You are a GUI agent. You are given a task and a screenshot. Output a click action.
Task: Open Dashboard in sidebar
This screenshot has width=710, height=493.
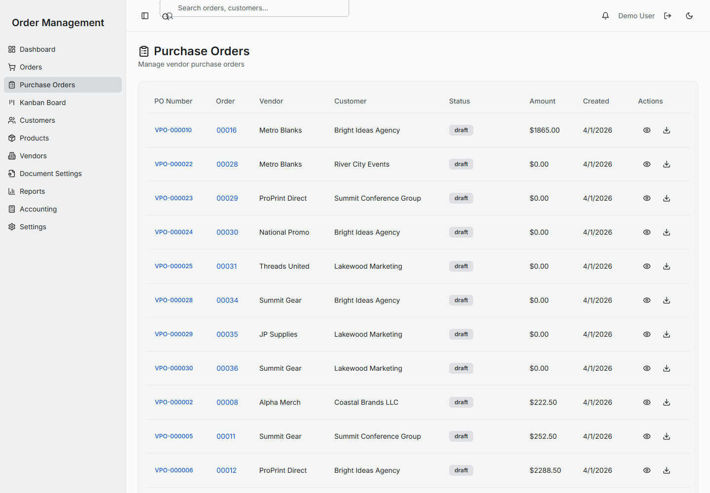tap(63, 49)
